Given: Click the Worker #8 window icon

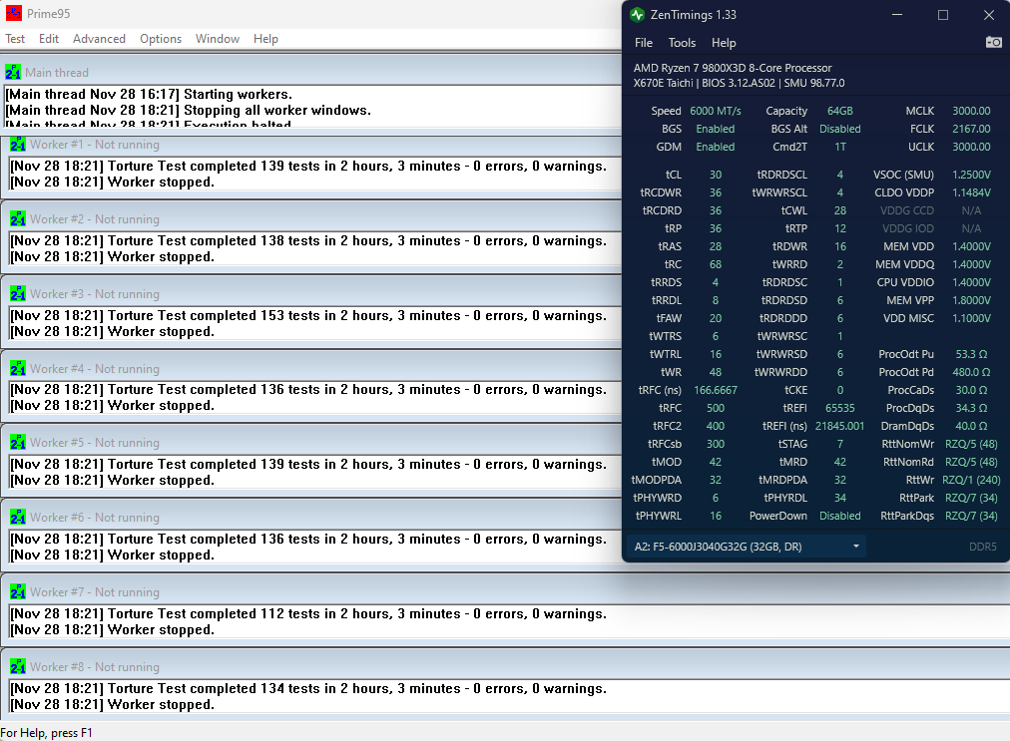Looking at the screenshot, I should (17, 667).
